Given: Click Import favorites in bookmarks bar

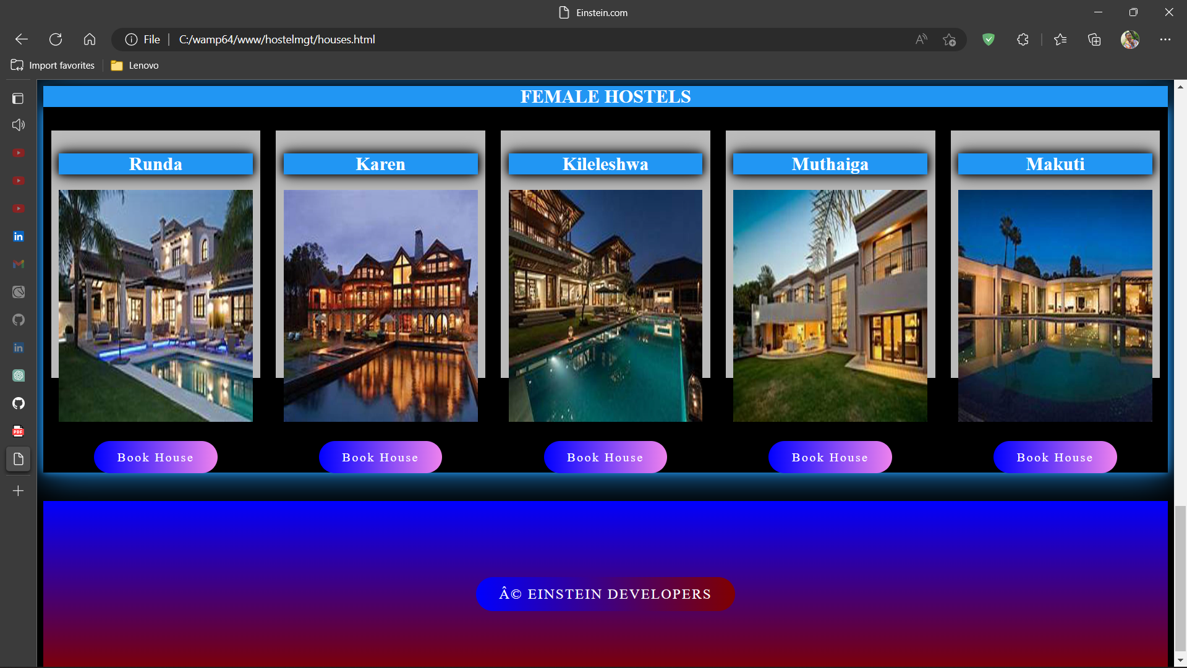Looking at the screenshot, I should (x=53, y=66).
